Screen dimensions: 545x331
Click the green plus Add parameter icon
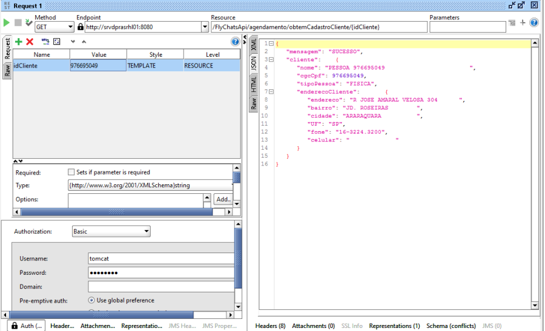tap(19, 42)
